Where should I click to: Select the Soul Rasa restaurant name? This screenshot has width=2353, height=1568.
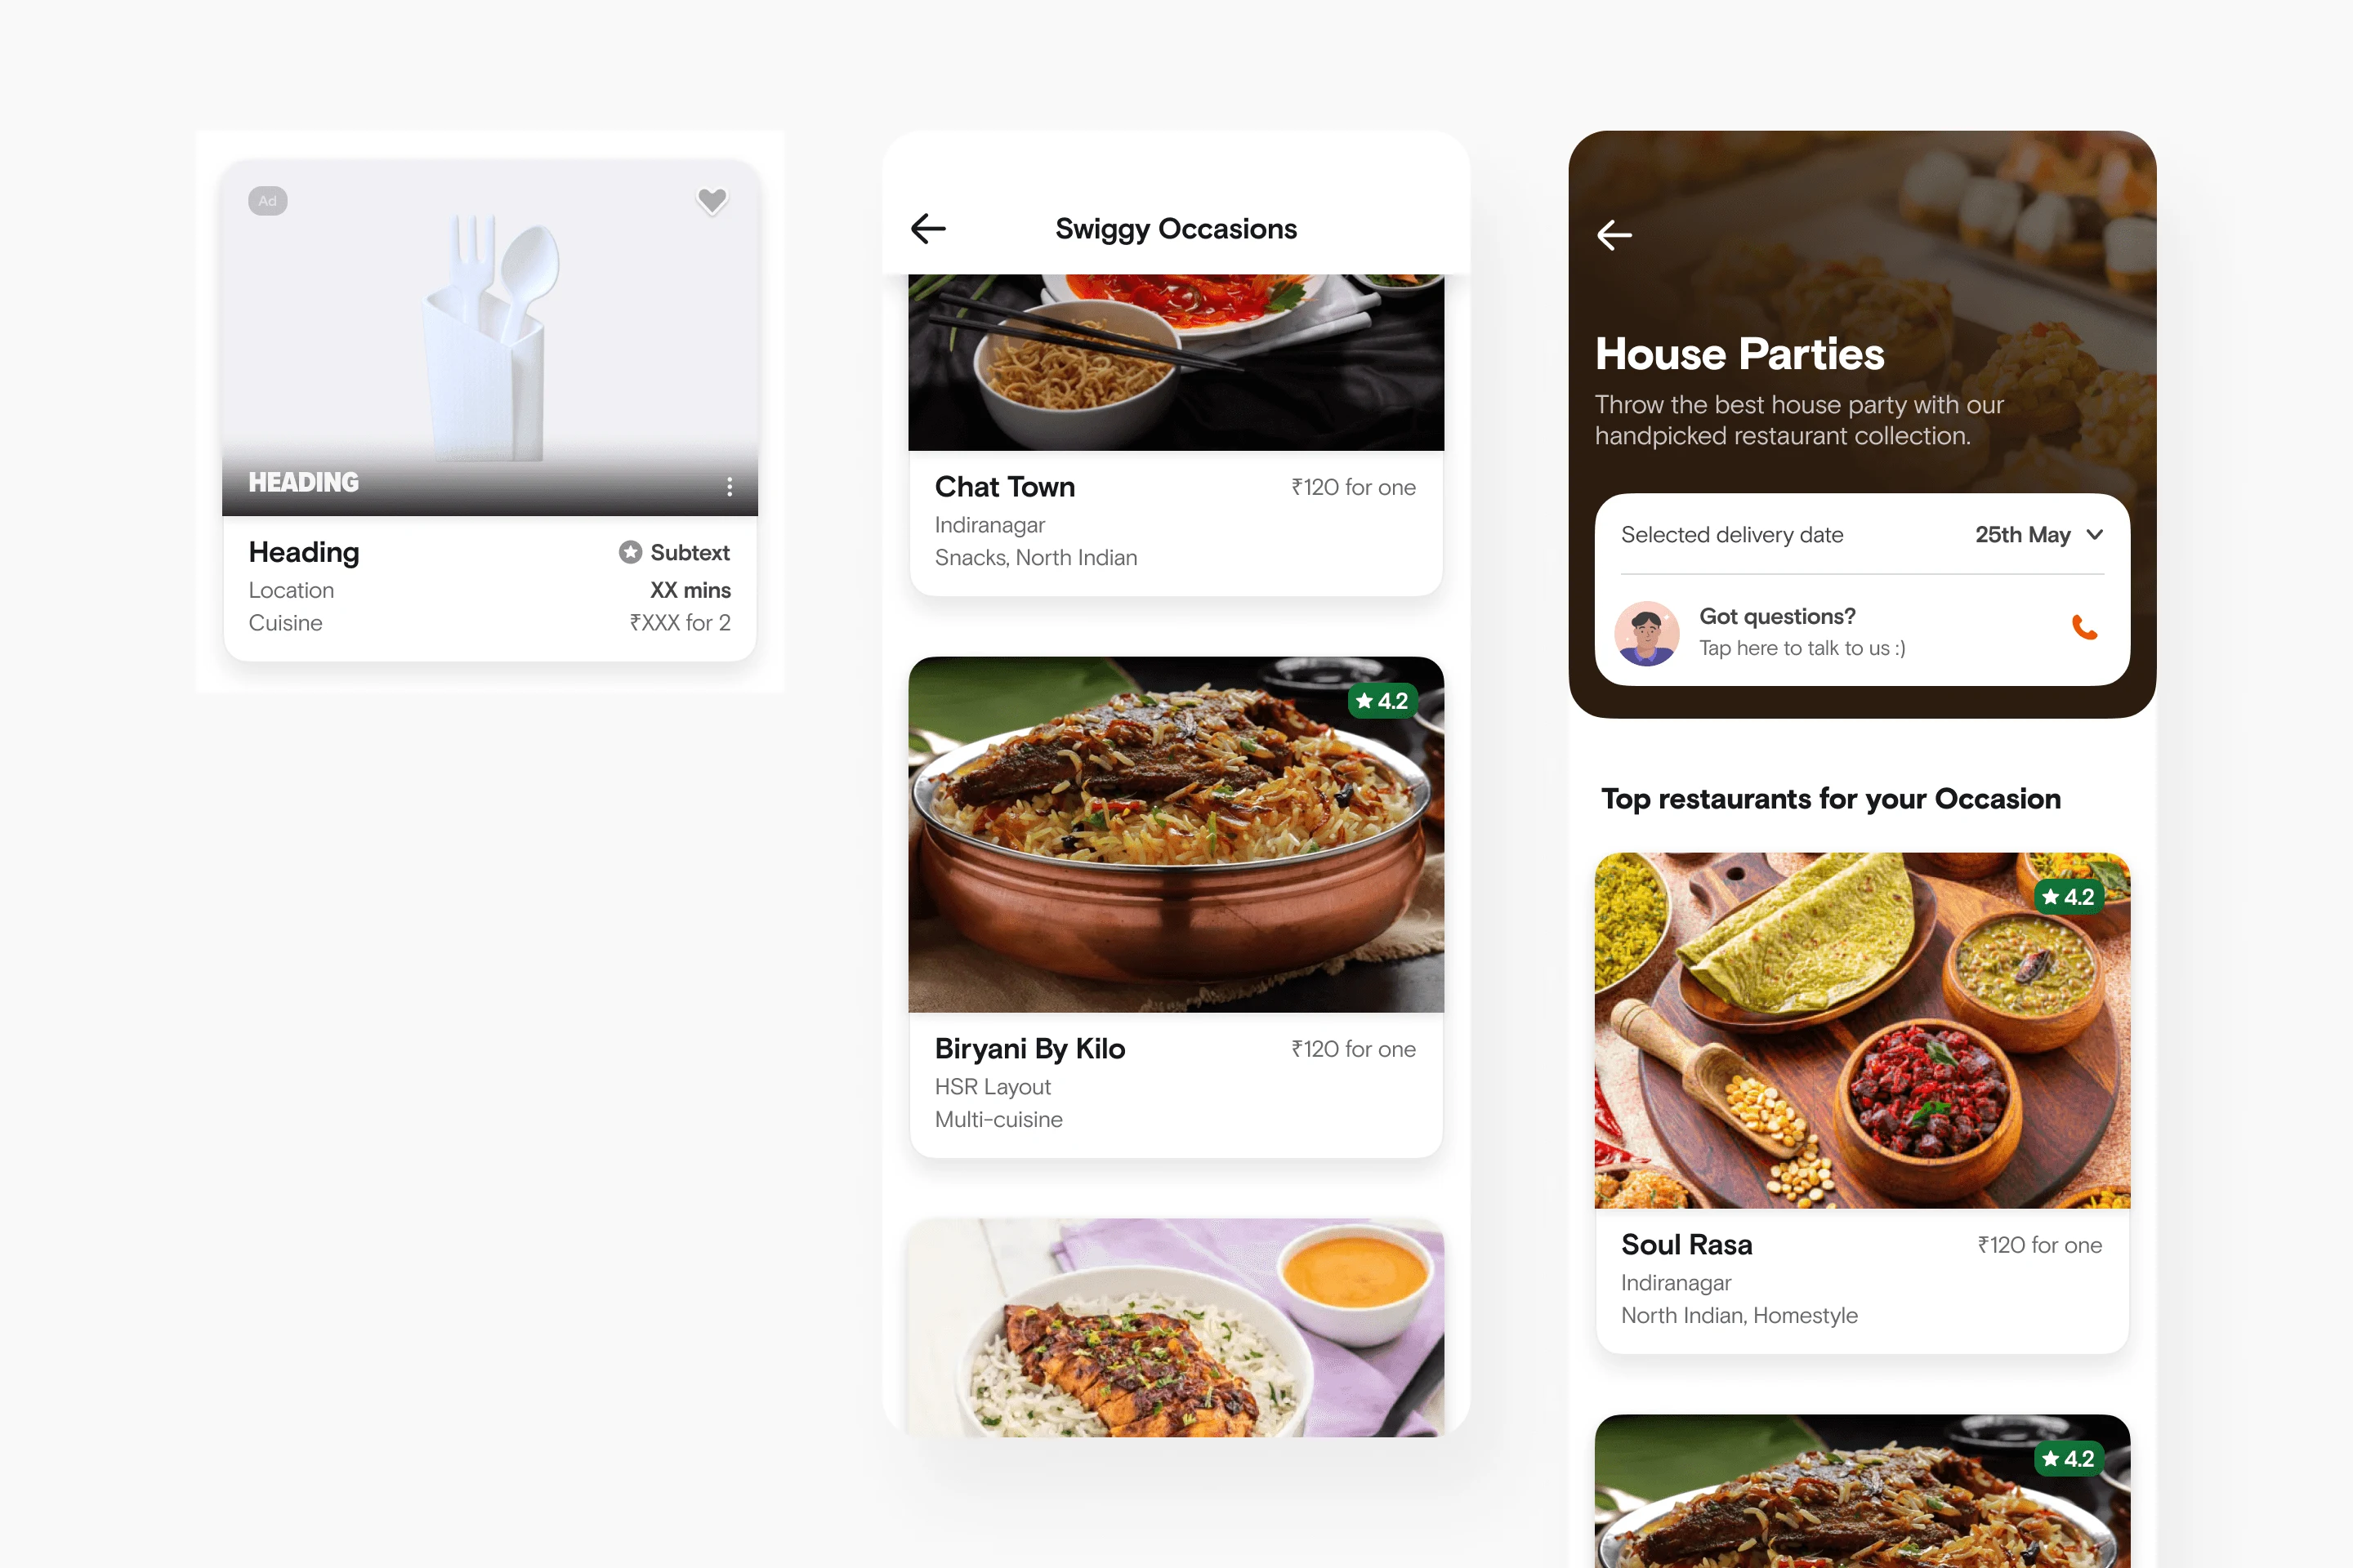point(1685,1245)
